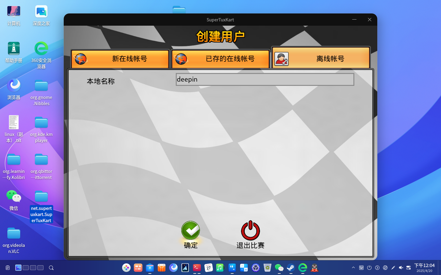Open the WeChat icon in the dock
Viewport: 441px width, 275px height.
tap(279, 268)
